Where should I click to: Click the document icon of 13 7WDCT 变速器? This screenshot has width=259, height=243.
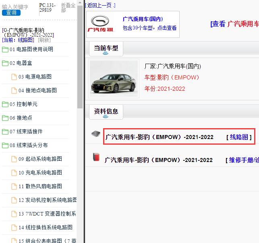pos(14,214)
